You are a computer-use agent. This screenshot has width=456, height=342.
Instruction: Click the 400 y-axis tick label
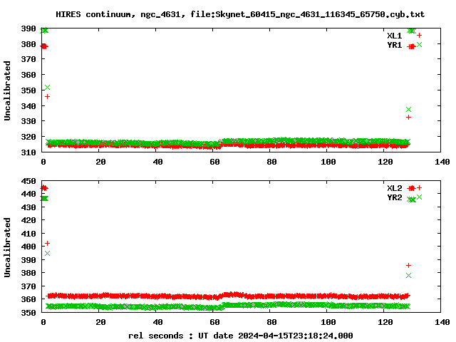(x=28, y=247)
